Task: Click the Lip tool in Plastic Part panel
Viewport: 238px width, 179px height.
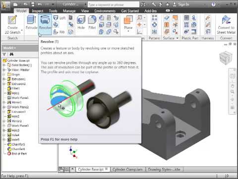Action: pos(194,31)
